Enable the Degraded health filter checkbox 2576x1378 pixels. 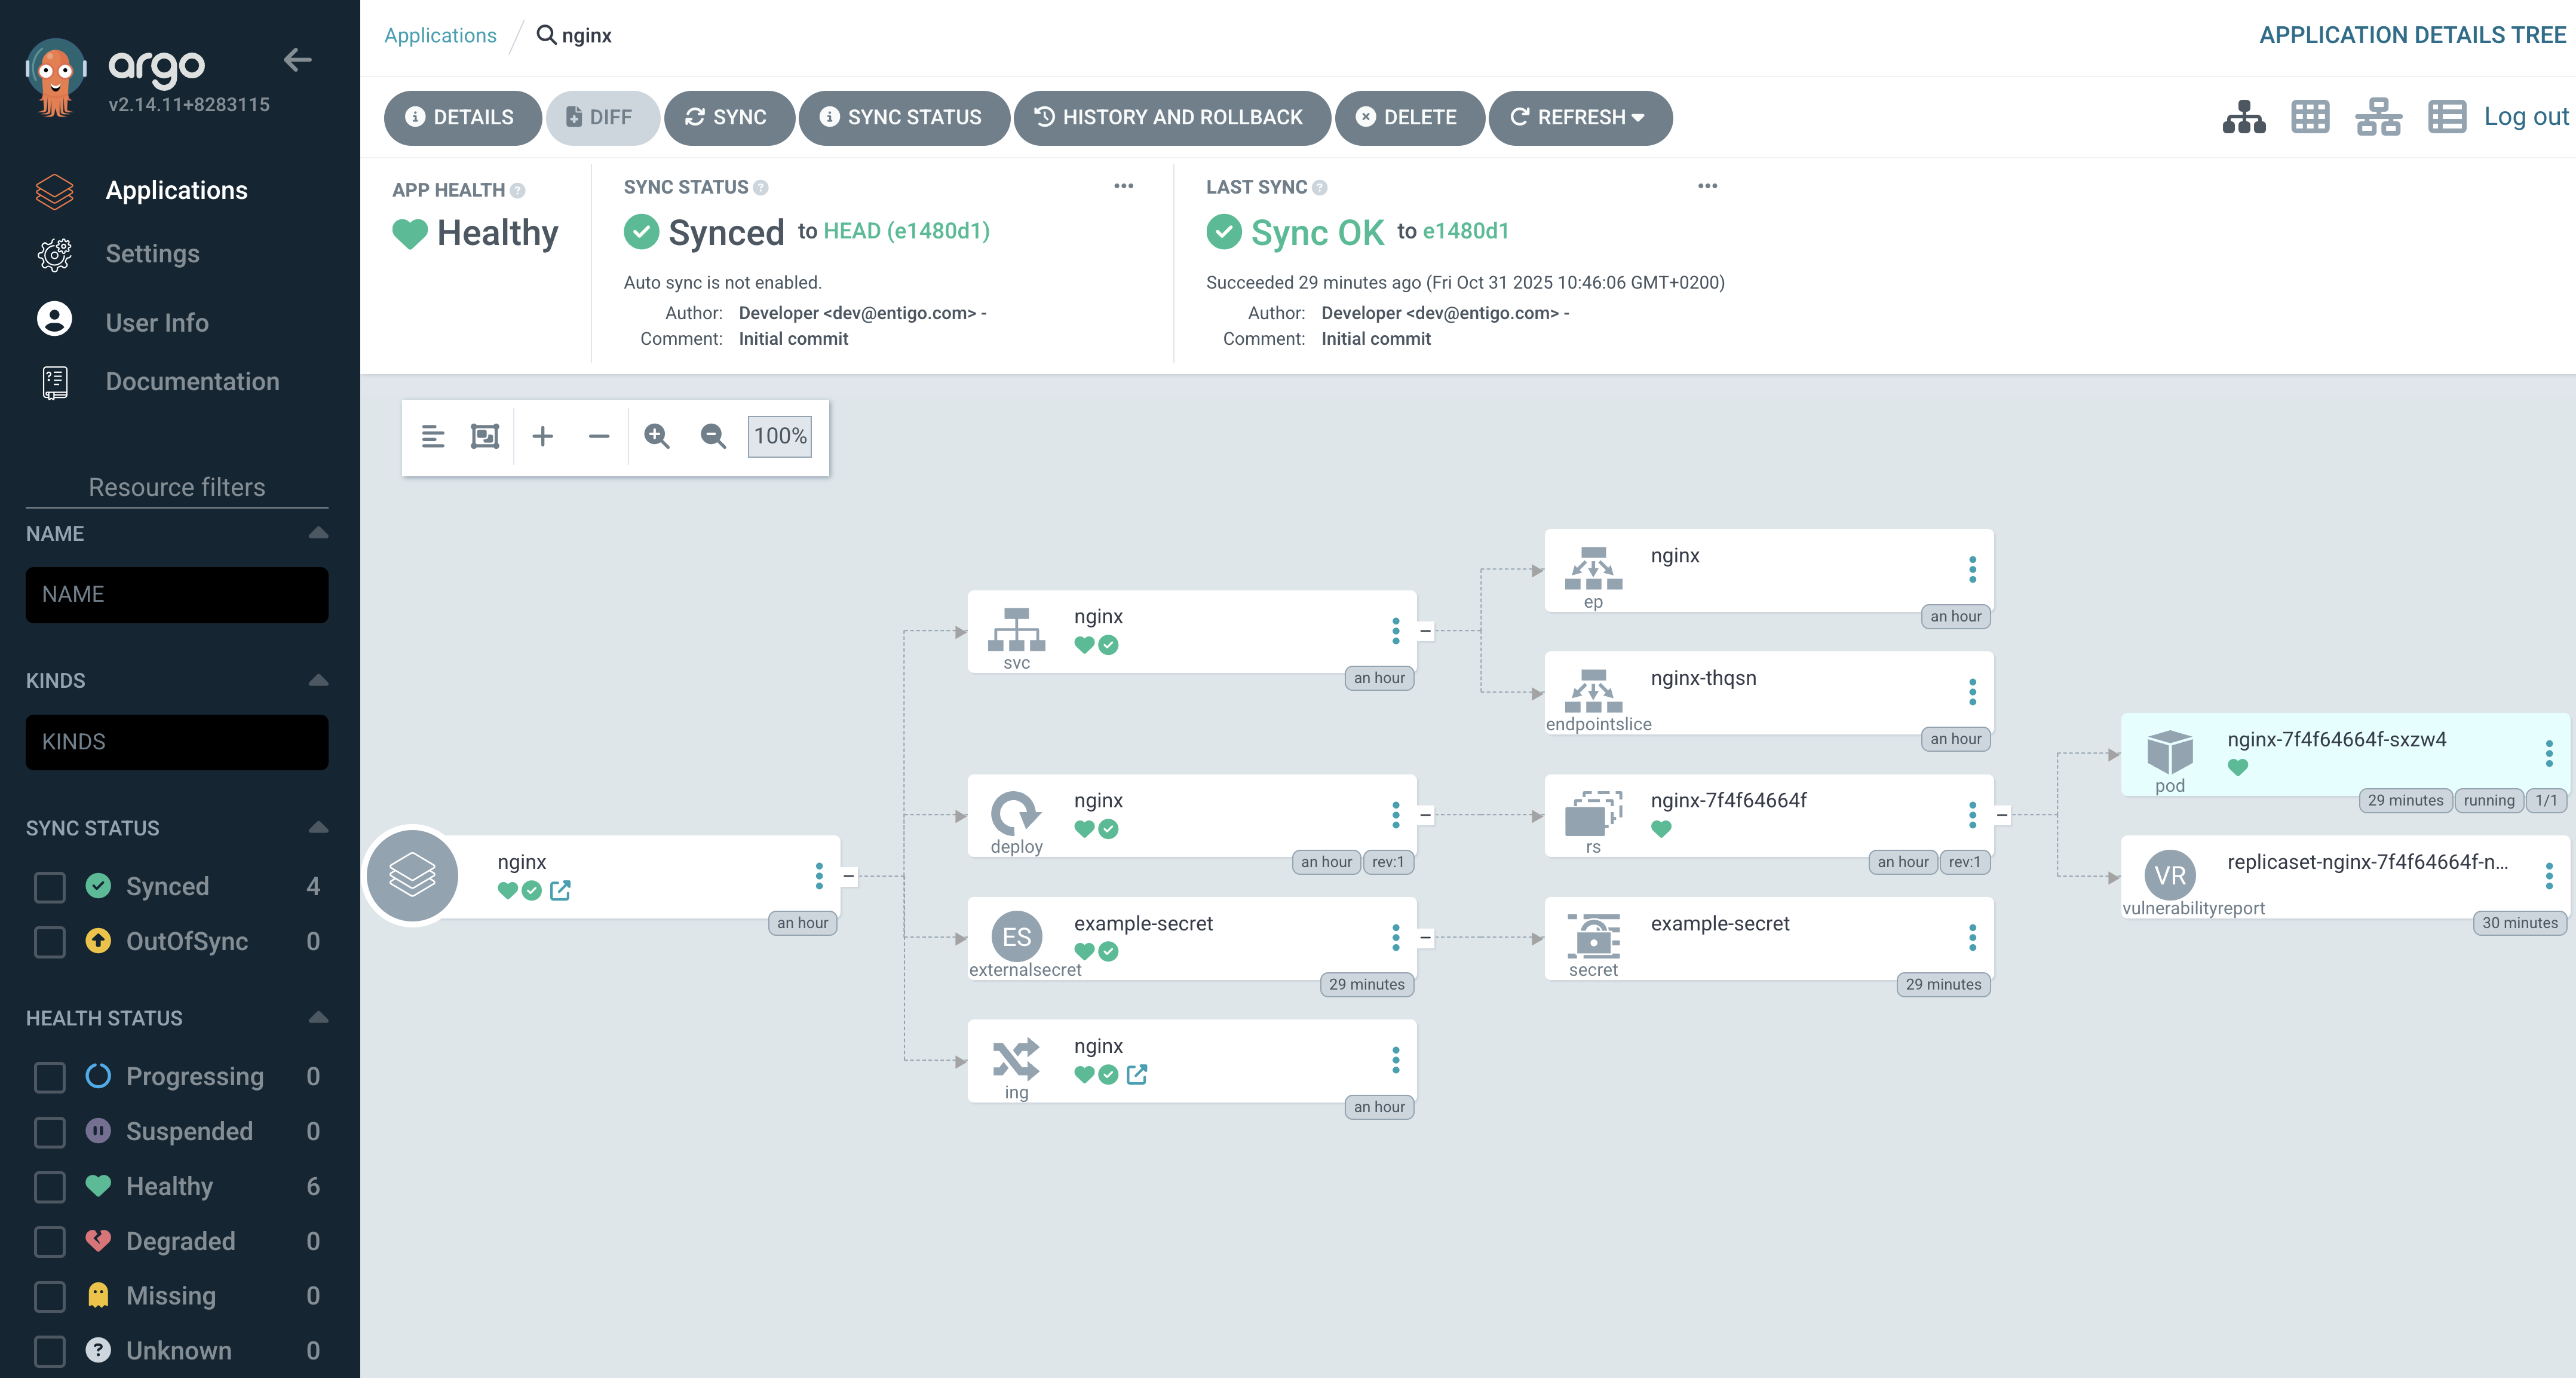click(x=50, y=1242)
